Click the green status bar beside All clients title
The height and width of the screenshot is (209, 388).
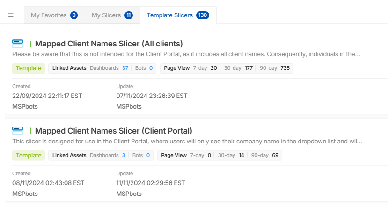(x=30, y=44)
